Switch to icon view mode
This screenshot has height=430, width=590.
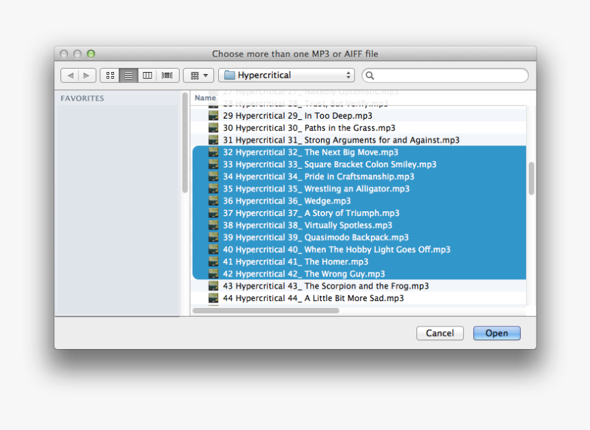[110, 75]
